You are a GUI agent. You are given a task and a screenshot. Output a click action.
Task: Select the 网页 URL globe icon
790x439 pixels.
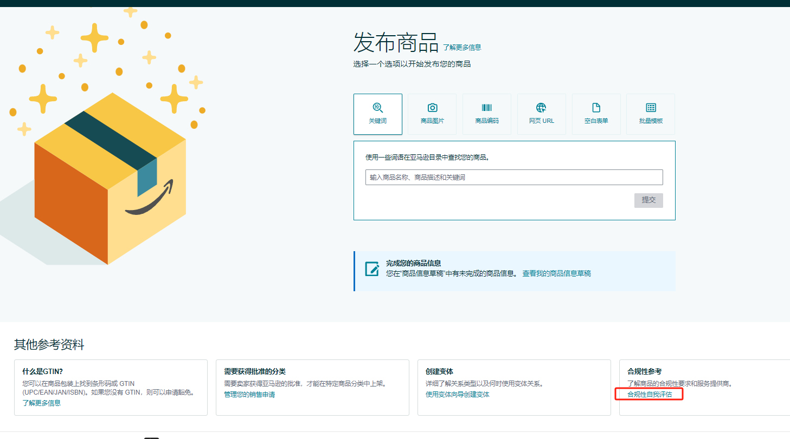pos(541,107)
